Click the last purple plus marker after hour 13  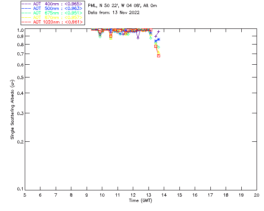[x=158, y=32]
